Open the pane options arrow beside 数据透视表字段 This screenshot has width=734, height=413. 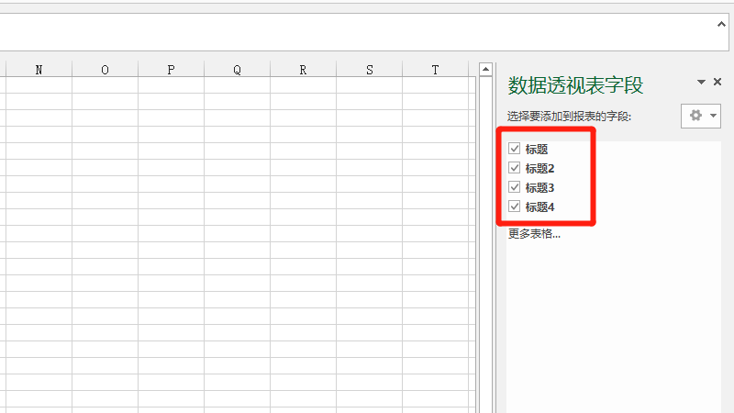[701, 82]
